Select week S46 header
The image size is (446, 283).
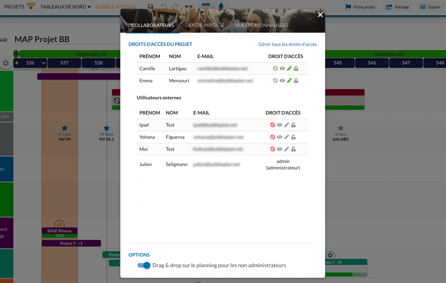point(372,63)
